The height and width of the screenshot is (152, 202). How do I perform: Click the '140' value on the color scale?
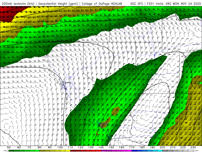[101, 147]
